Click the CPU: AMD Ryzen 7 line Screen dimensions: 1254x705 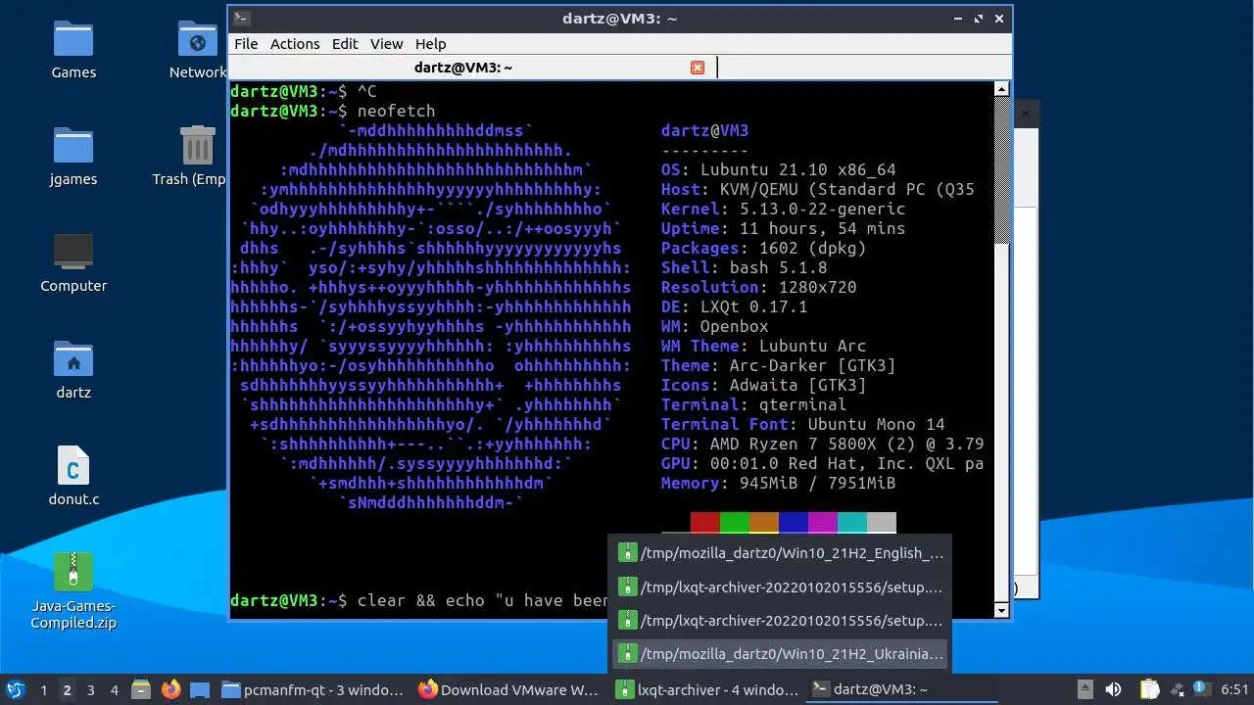pyautogui.click(x=823, y=444)
